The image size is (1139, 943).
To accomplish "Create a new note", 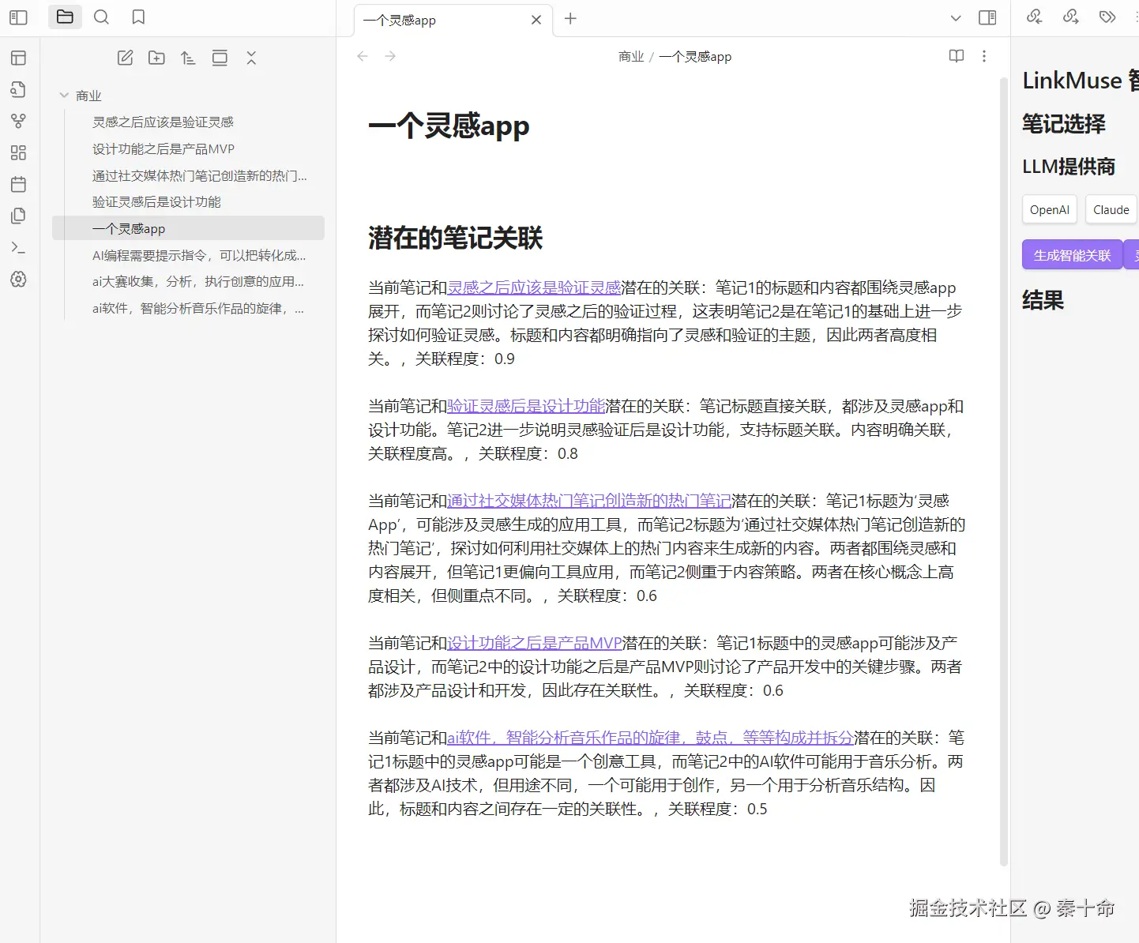I will click(x=125, y=58).
